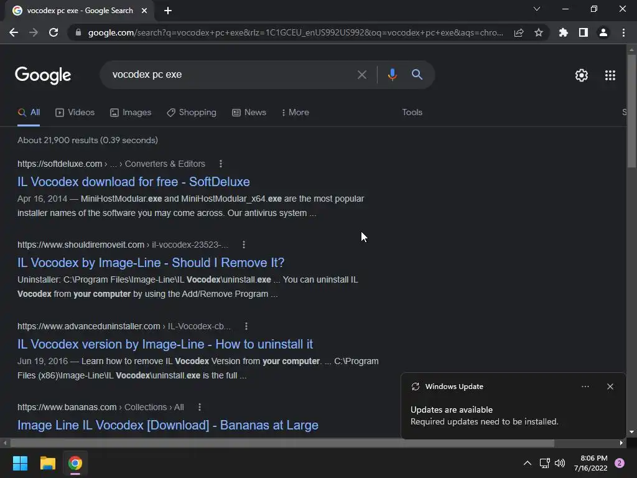The image size is (637, 478).
Task: Click Chrome icon in taskbar
Action: click(75, 463)
